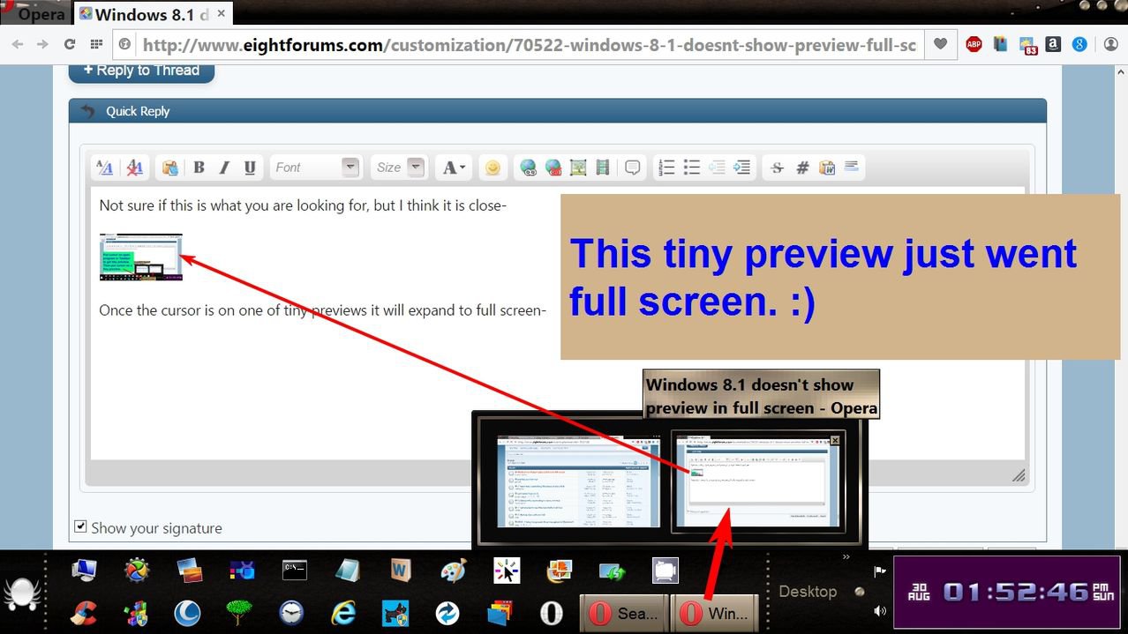1128x634 pixels.
Task: Click the volume speaker tray icon
Action: pyautogui.click(x=880, y=611)
